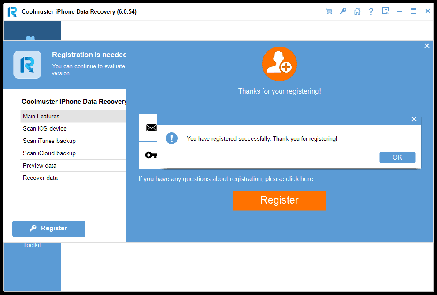The width and height of the screenshot is (437, 295).
Task: Click the blue Register button with key
Action: (x=49, y=229)
